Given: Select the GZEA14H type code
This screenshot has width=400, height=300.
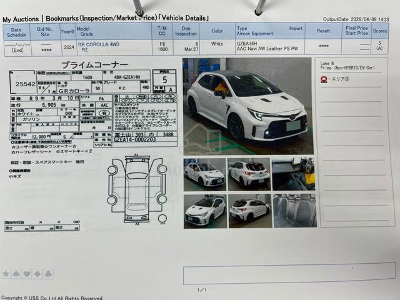Looking at the screenshot, I should point(247,44).
